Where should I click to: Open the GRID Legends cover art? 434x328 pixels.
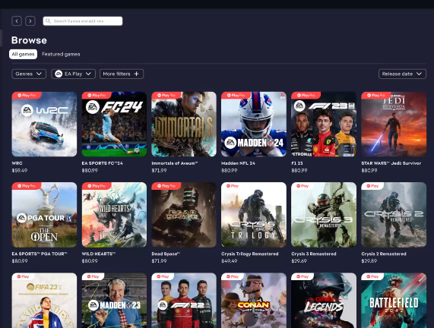point(324,301)
